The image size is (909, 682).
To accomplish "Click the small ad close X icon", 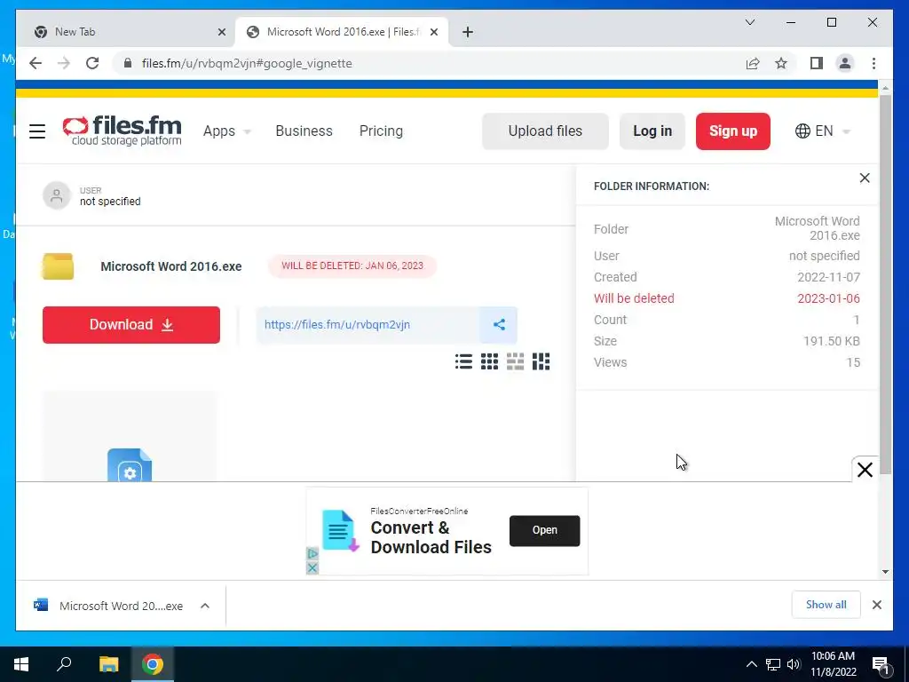I will point(312,567).
